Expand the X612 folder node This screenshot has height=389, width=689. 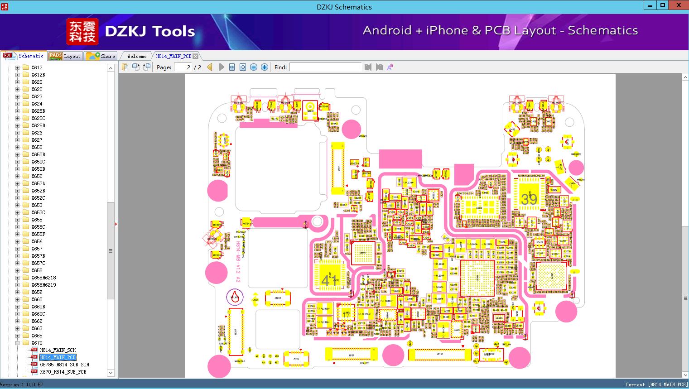click(18, 67)
